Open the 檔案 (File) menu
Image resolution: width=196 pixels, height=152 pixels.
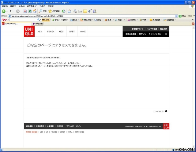tap(5, 6)
